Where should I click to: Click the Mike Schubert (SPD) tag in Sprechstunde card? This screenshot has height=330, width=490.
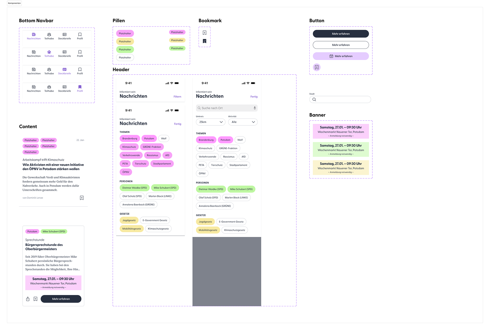coord(54,231)
